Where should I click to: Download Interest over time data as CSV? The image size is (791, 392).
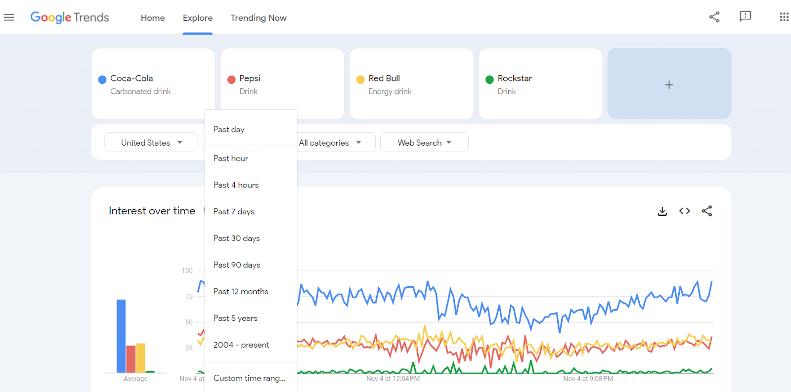pos(662,211)
